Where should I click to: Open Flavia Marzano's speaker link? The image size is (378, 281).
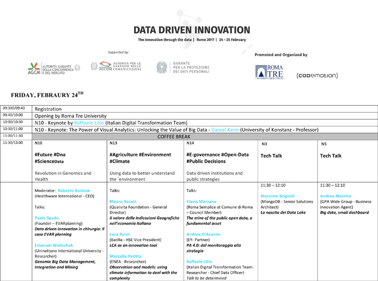point(201,201)
